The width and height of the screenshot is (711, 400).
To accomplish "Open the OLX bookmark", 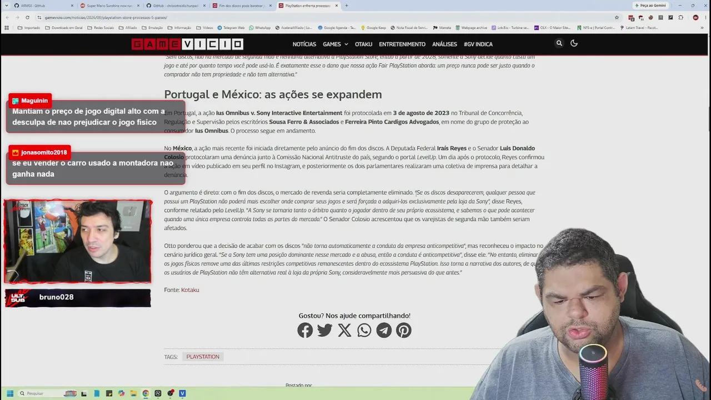I will pyautogui.click(x=552, y=27).
